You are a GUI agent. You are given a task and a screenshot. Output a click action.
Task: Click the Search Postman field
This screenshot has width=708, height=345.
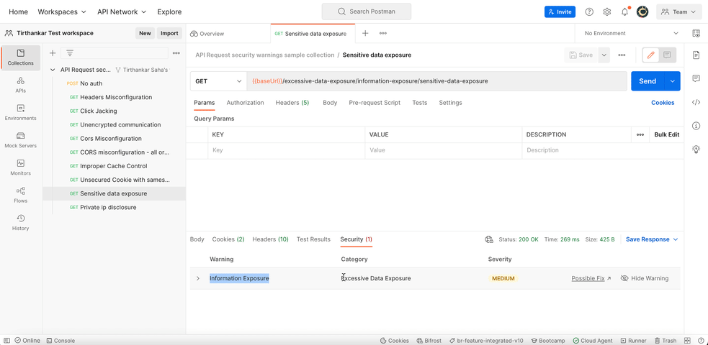pyautogui.click(x=366, y=11)
